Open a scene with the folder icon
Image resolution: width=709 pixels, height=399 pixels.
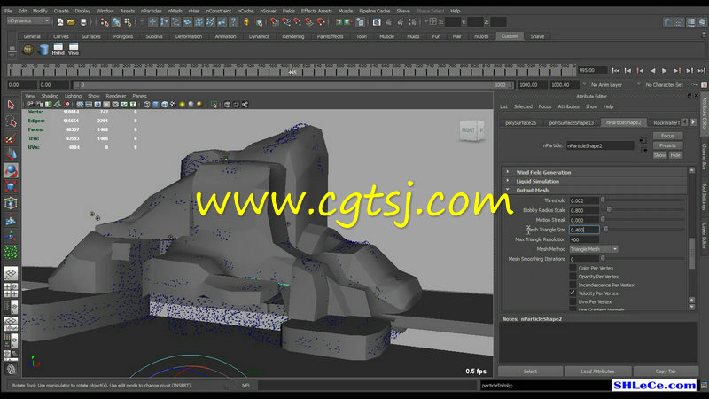[72, 21]
